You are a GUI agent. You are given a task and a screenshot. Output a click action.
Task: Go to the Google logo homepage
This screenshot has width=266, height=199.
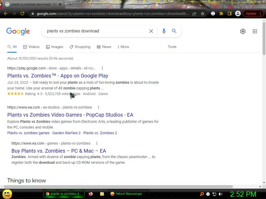click(18, 31)
